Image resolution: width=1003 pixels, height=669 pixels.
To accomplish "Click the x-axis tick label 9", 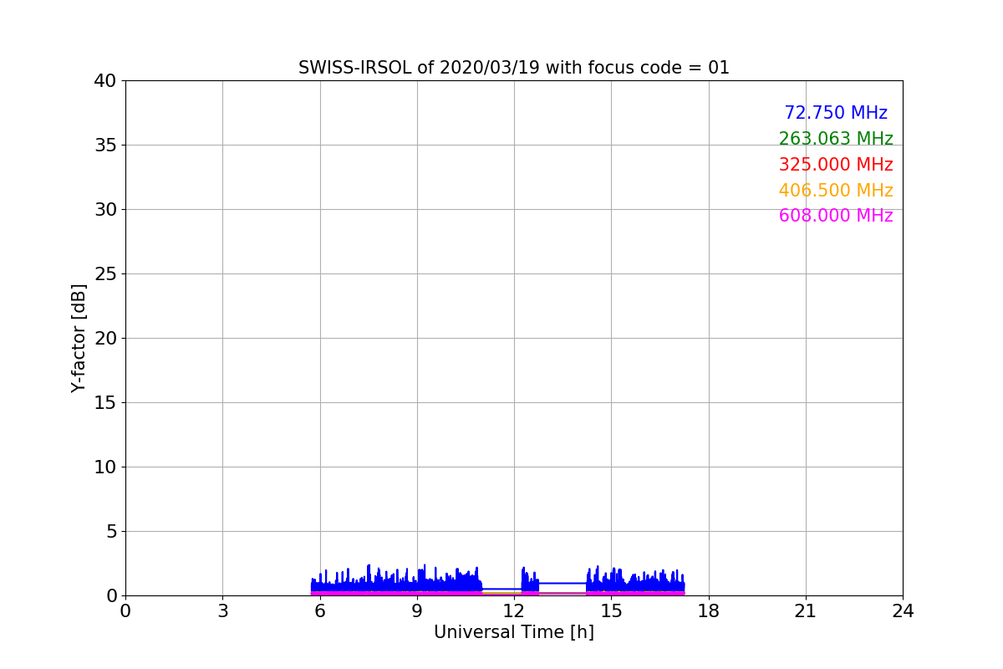I will pyautogui.click(x=417, y=611).
